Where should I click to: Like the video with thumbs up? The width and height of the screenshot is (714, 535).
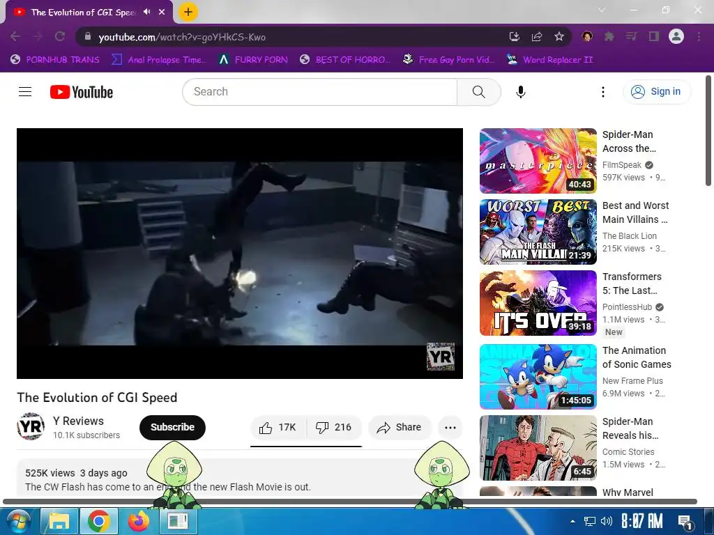pos(278,427)
